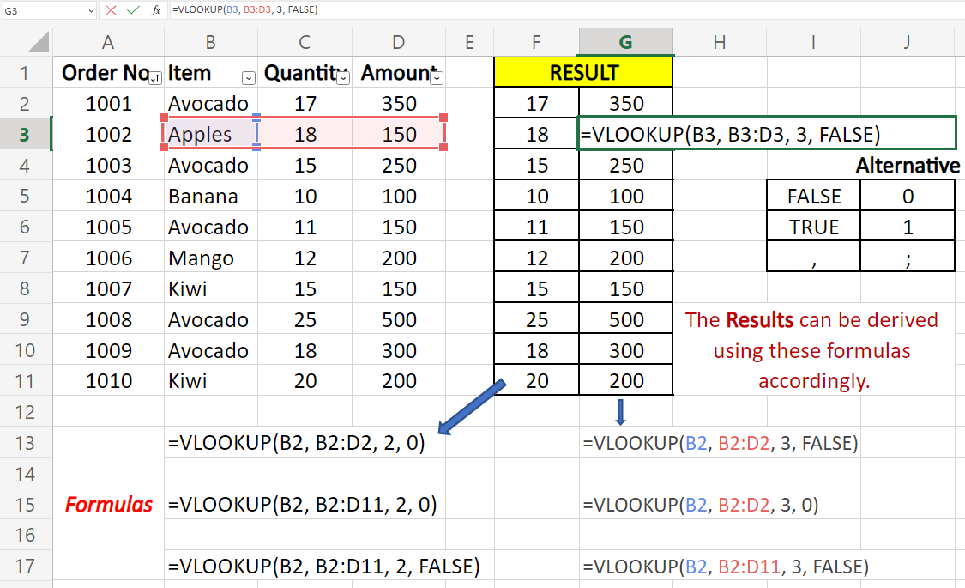
Task: Click the FALSE cell in Alternative table
Action: [x=813, y=197]
